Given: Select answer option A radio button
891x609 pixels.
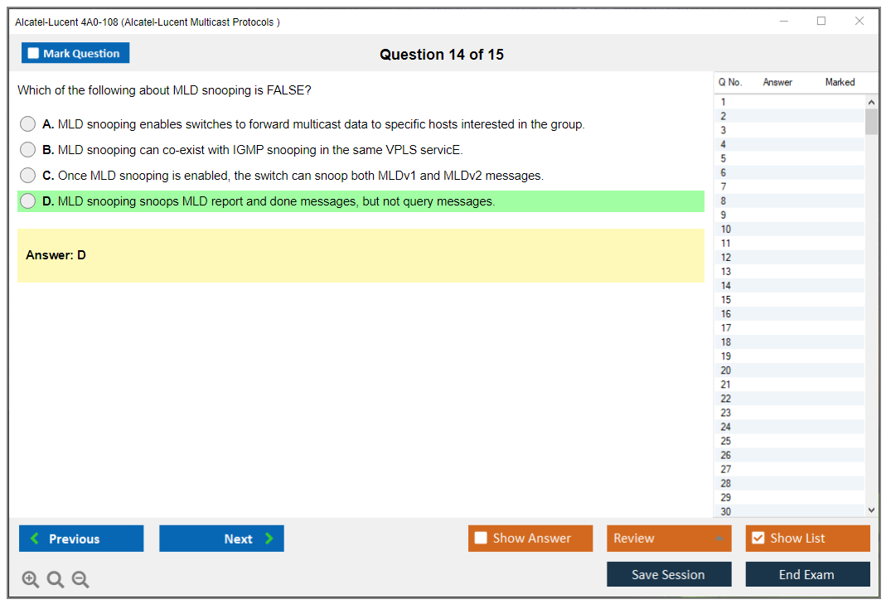Looking at the screenshot, I should click(x=28, y=124).
